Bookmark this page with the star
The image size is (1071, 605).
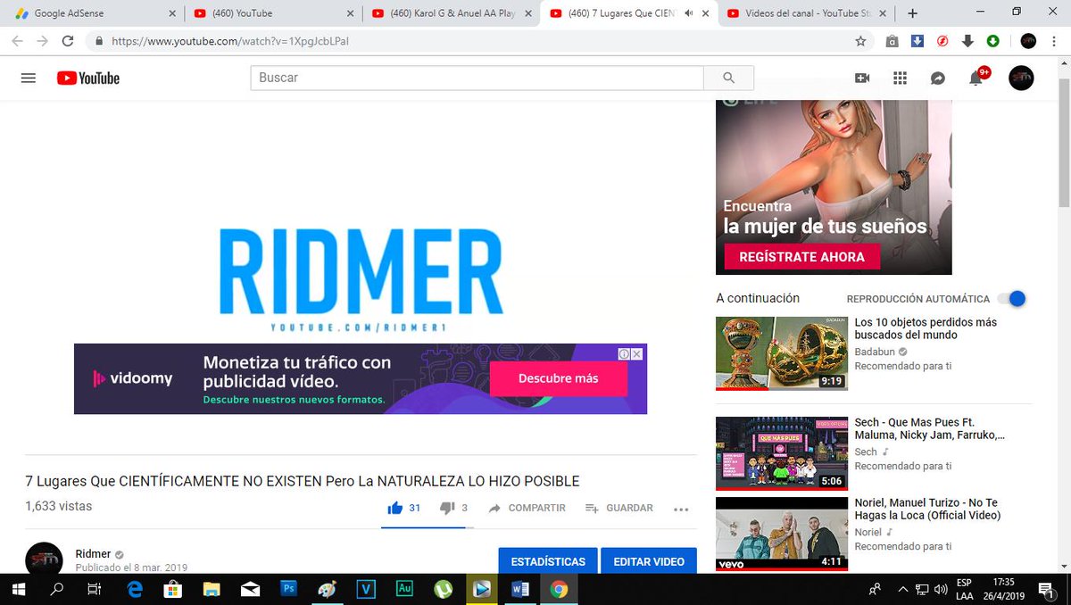click(x=860, y=41)
